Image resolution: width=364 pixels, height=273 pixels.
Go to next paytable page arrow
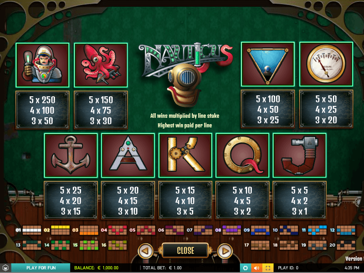click(x=225, y=251)
